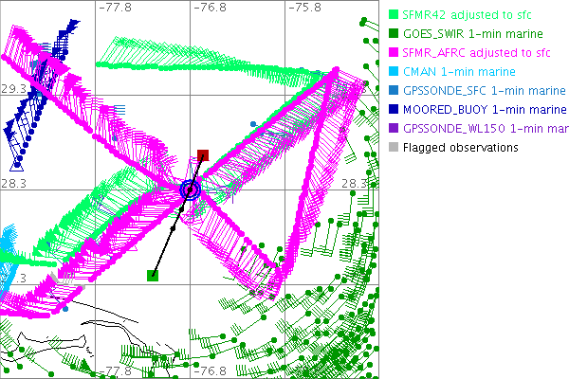Click the MOORED_BUOY navy legend swatch
This screenshot has width=569, height=379.
pos(394,110)
